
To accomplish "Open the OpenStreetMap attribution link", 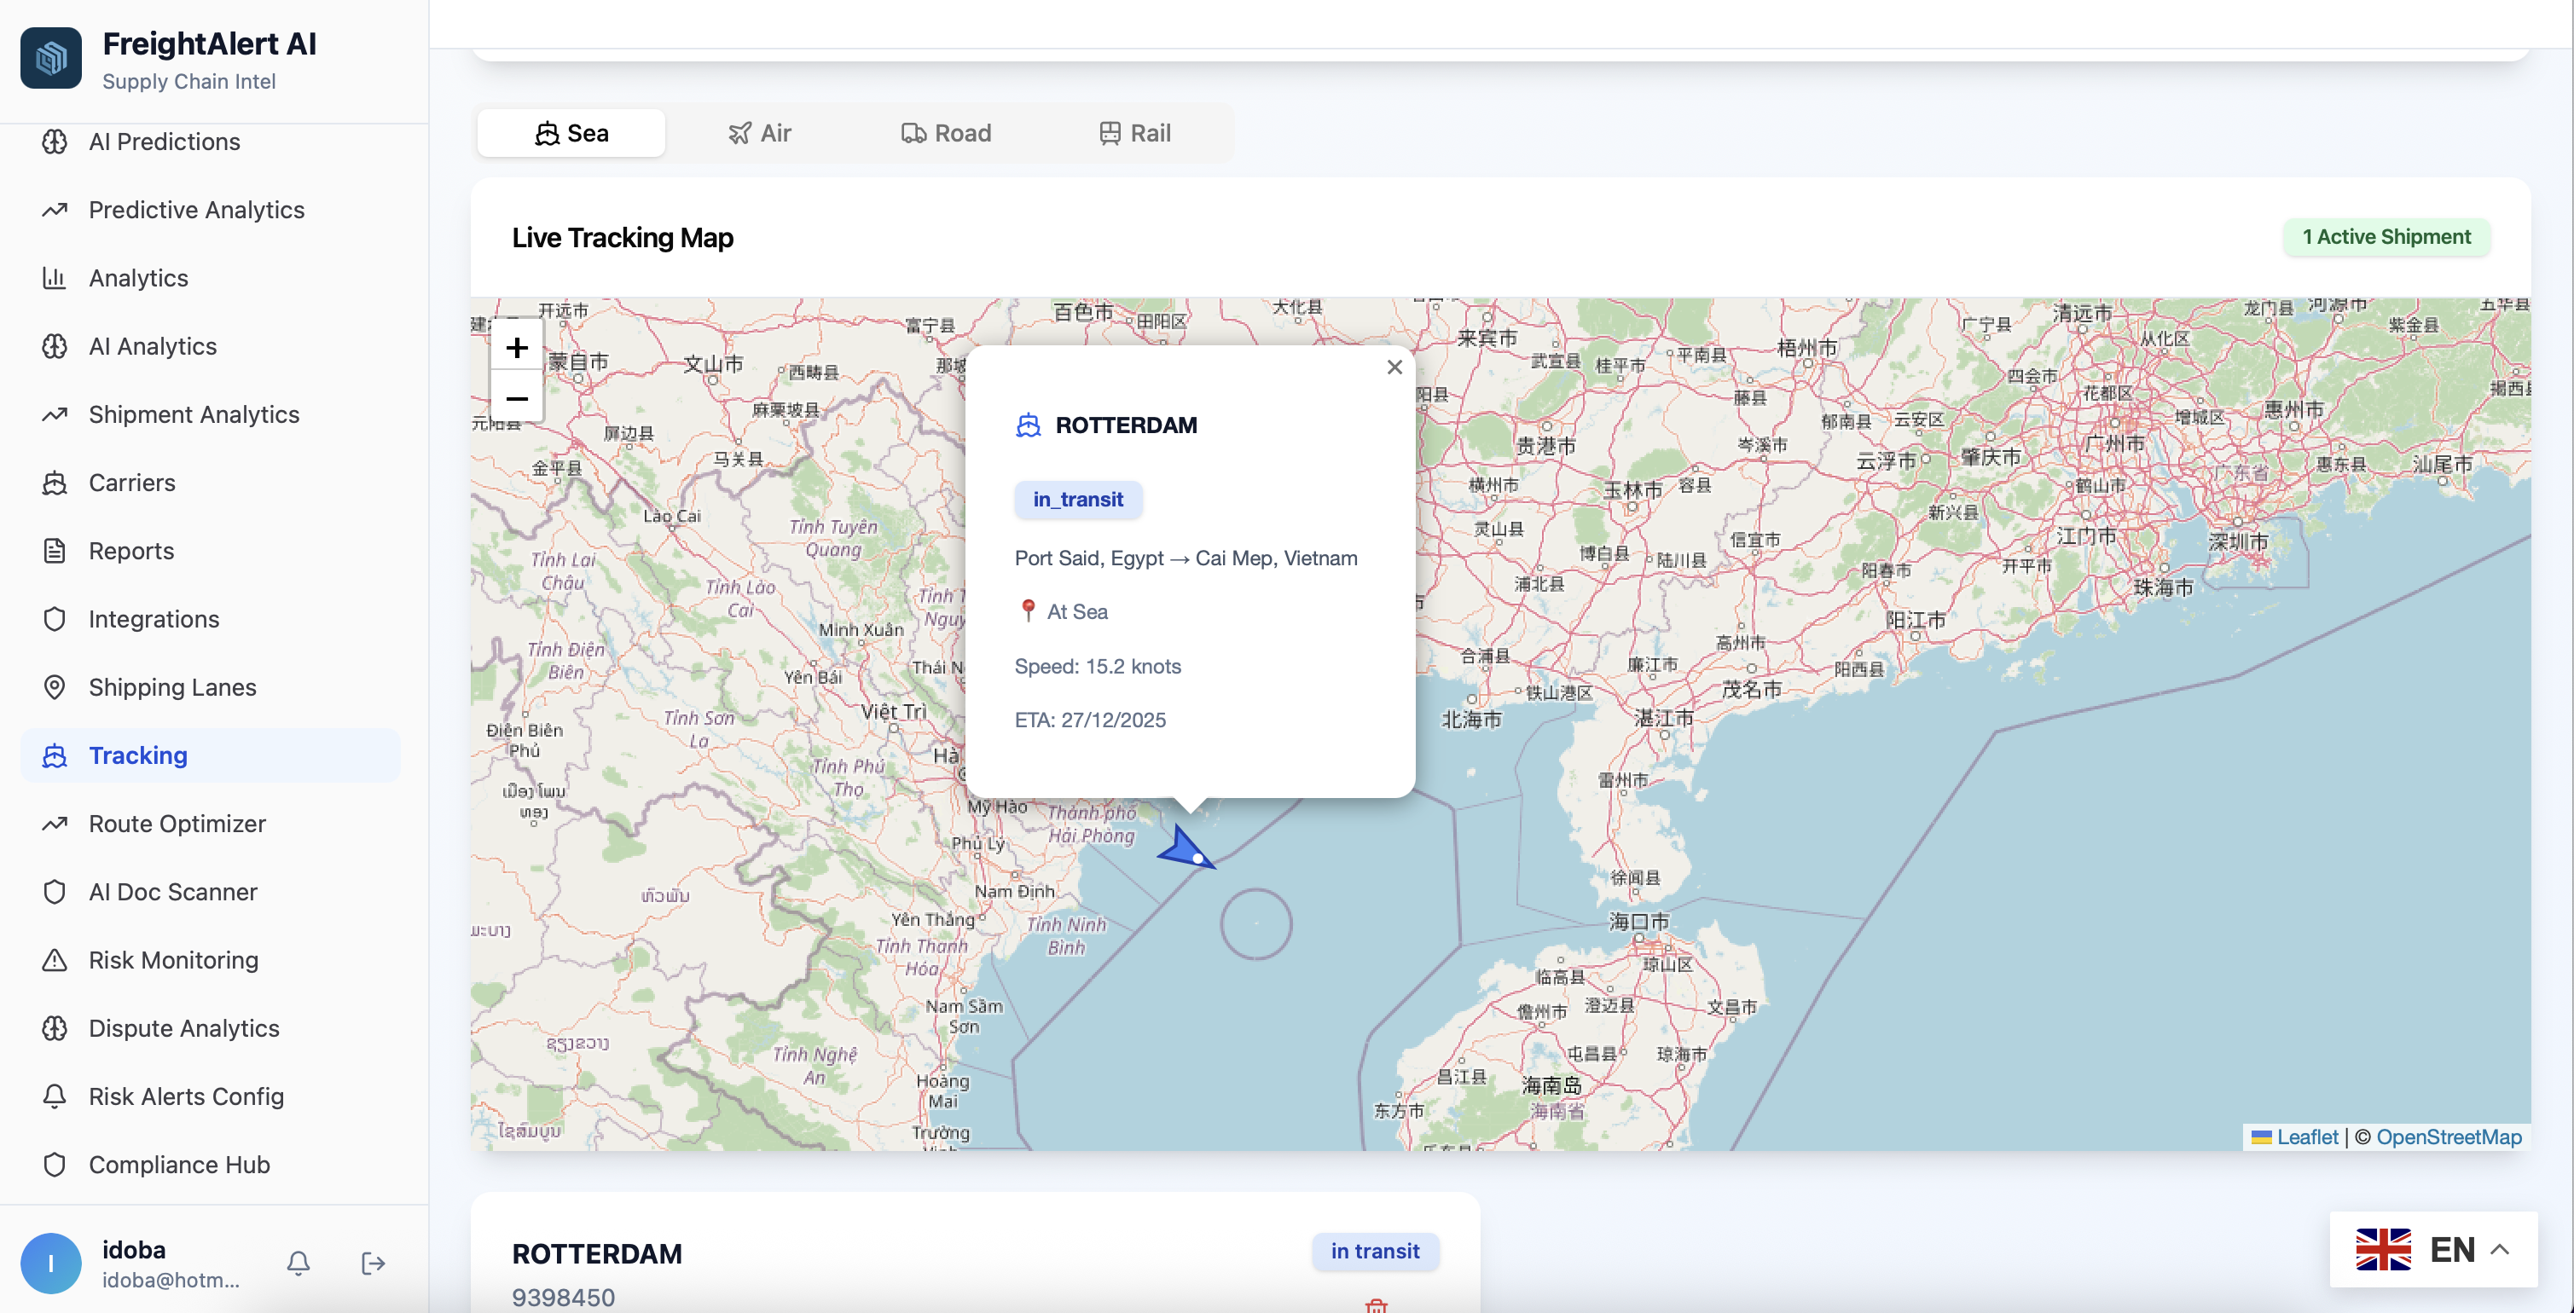I will point(2448,1137).
